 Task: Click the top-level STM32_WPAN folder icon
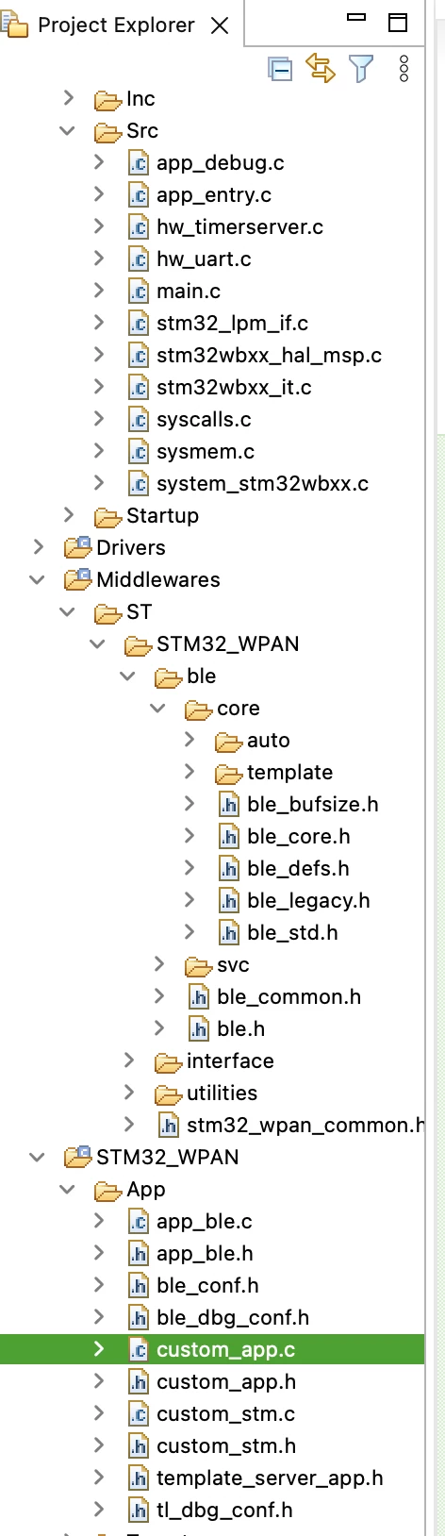pyautogui.click(x=77, y=1158)
